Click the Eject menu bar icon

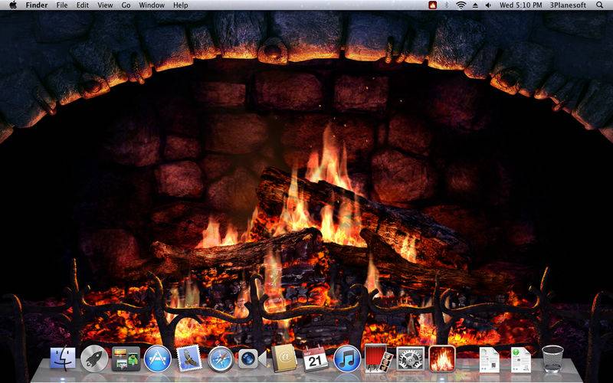coord(475,5)
